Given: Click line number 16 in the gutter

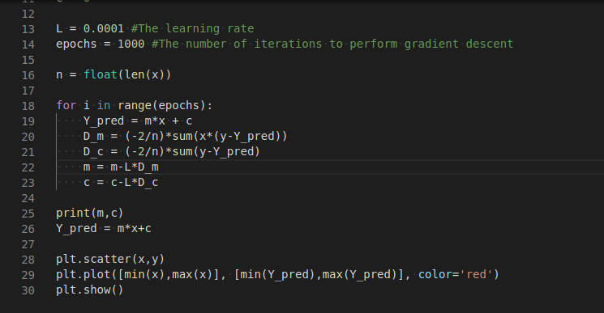Looking at the screenshot, I should coord(28,75).
